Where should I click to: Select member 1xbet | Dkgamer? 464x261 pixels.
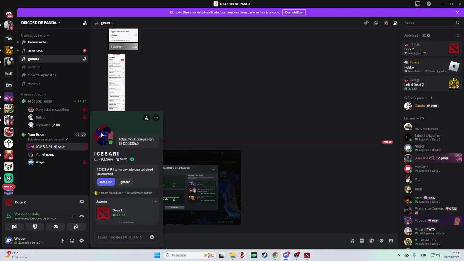tap(432, 137)
